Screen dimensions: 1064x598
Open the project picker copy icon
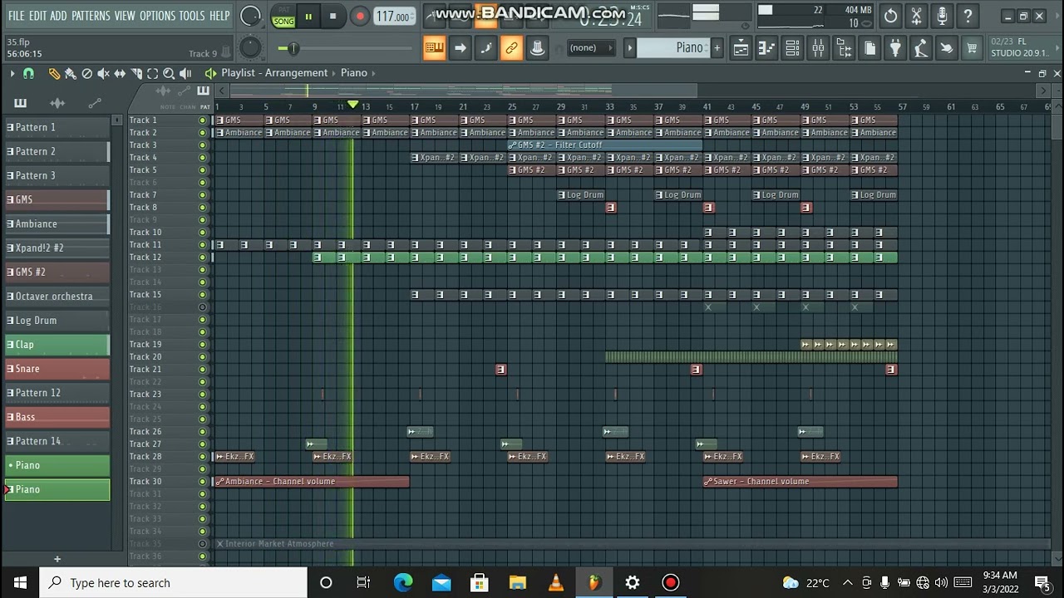point(869,48)
